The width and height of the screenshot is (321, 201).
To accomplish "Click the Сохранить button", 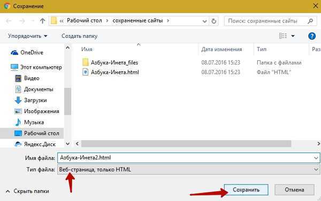I will pyautogui.click(x=246, y=190).
